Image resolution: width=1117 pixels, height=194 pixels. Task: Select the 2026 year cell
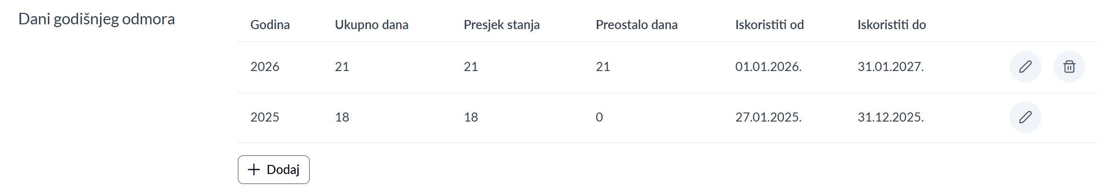(265, 67)
